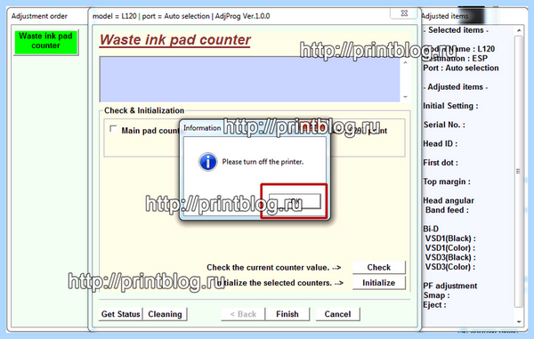The width and height of the screenshot is (534, 339).
Task: Close the AdjProg window with X
Action: 404,13
